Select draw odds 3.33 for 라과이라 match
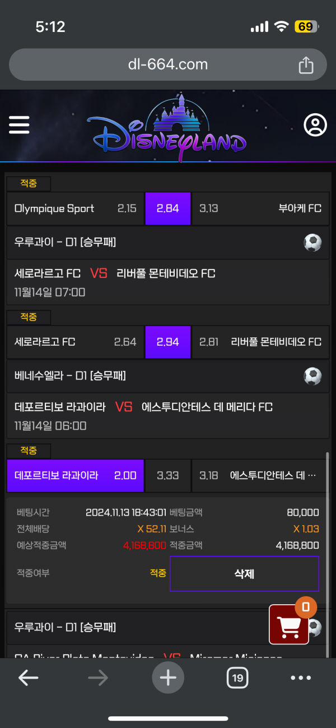The width and height of the screenshot is (336, 728). (x=168, y=475)
